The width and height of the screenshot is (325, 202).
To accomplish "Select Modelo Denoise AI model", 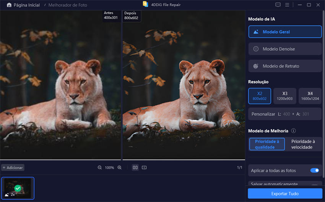I will pyautogui.click(x=285, y=49).
